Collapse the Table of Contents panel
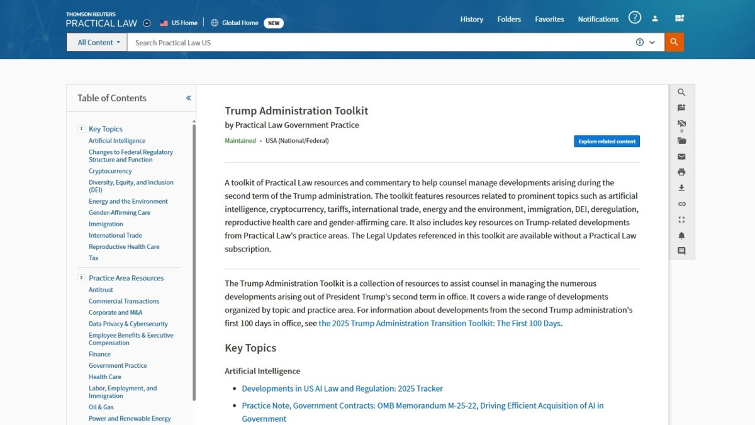 point(188,98)
